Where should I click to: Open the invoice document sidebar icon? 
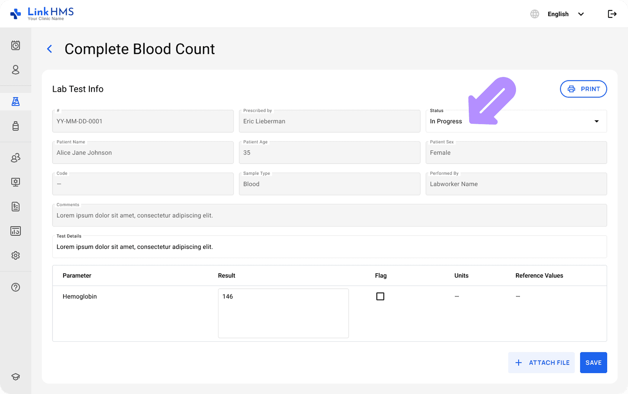(x=15, y=207)
